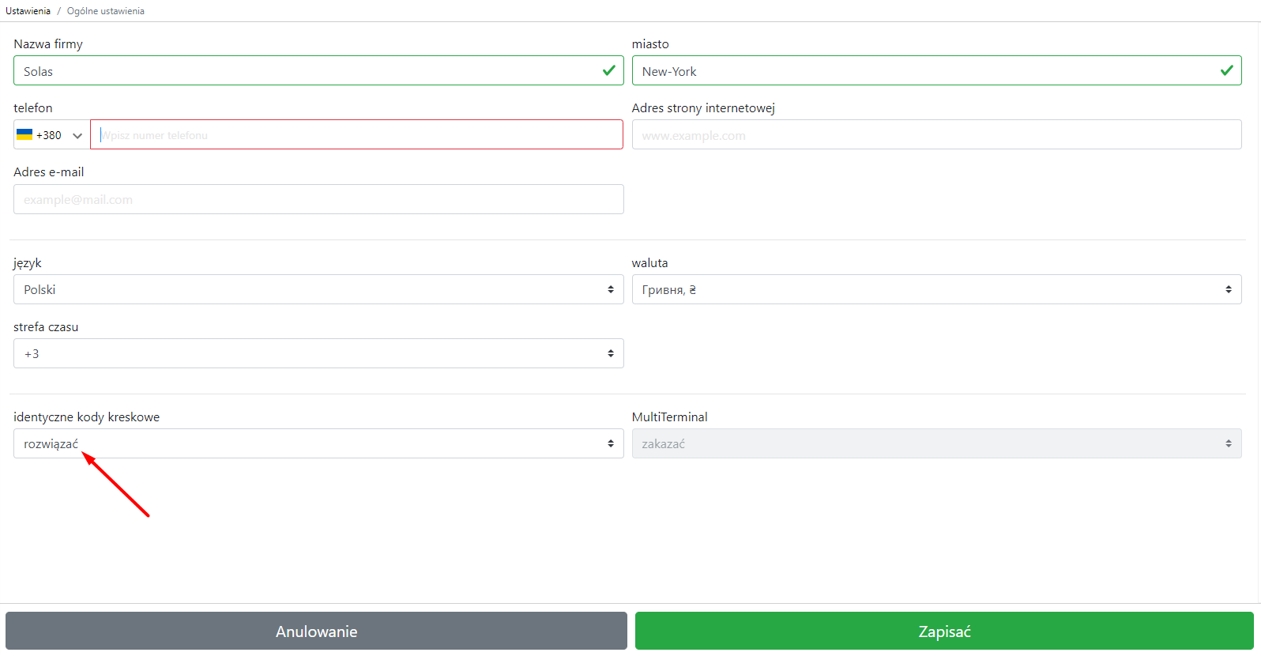Save settings with the Zapisać button
This screenshot has height=656, width=1261.
pos(943,631)
